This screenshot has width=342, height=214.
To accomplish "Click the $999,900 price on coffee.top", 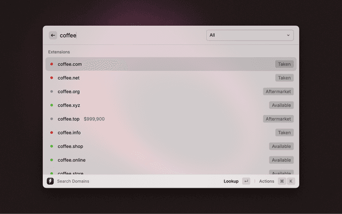I will click(x=94, y=119).
